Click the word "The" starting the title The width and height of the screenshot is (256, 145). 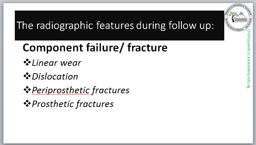tap(25, 26)
